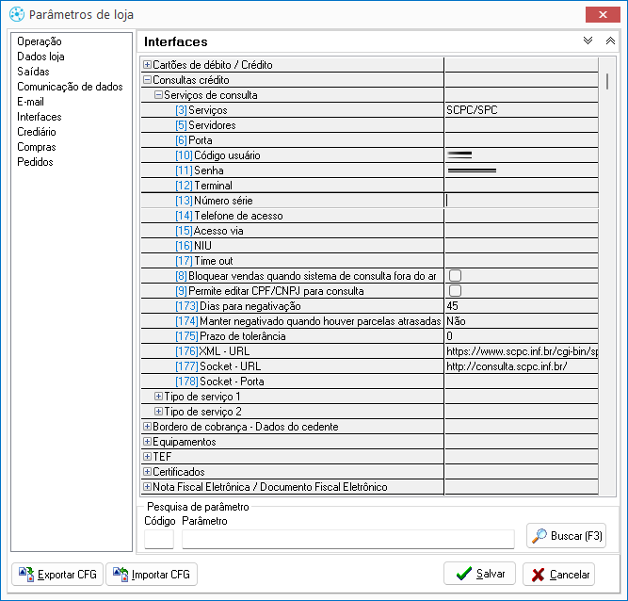Screen dimensions: 628x601
Task: Open Dados loja section
Action: point(40,57)
